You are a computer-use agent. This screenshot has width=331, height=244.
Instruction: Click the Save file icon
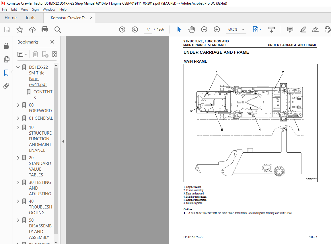coord(7,29)
